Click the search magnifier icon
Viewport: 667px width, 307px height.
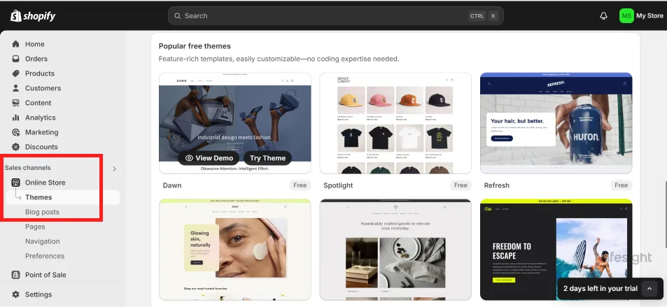(177, 15)
